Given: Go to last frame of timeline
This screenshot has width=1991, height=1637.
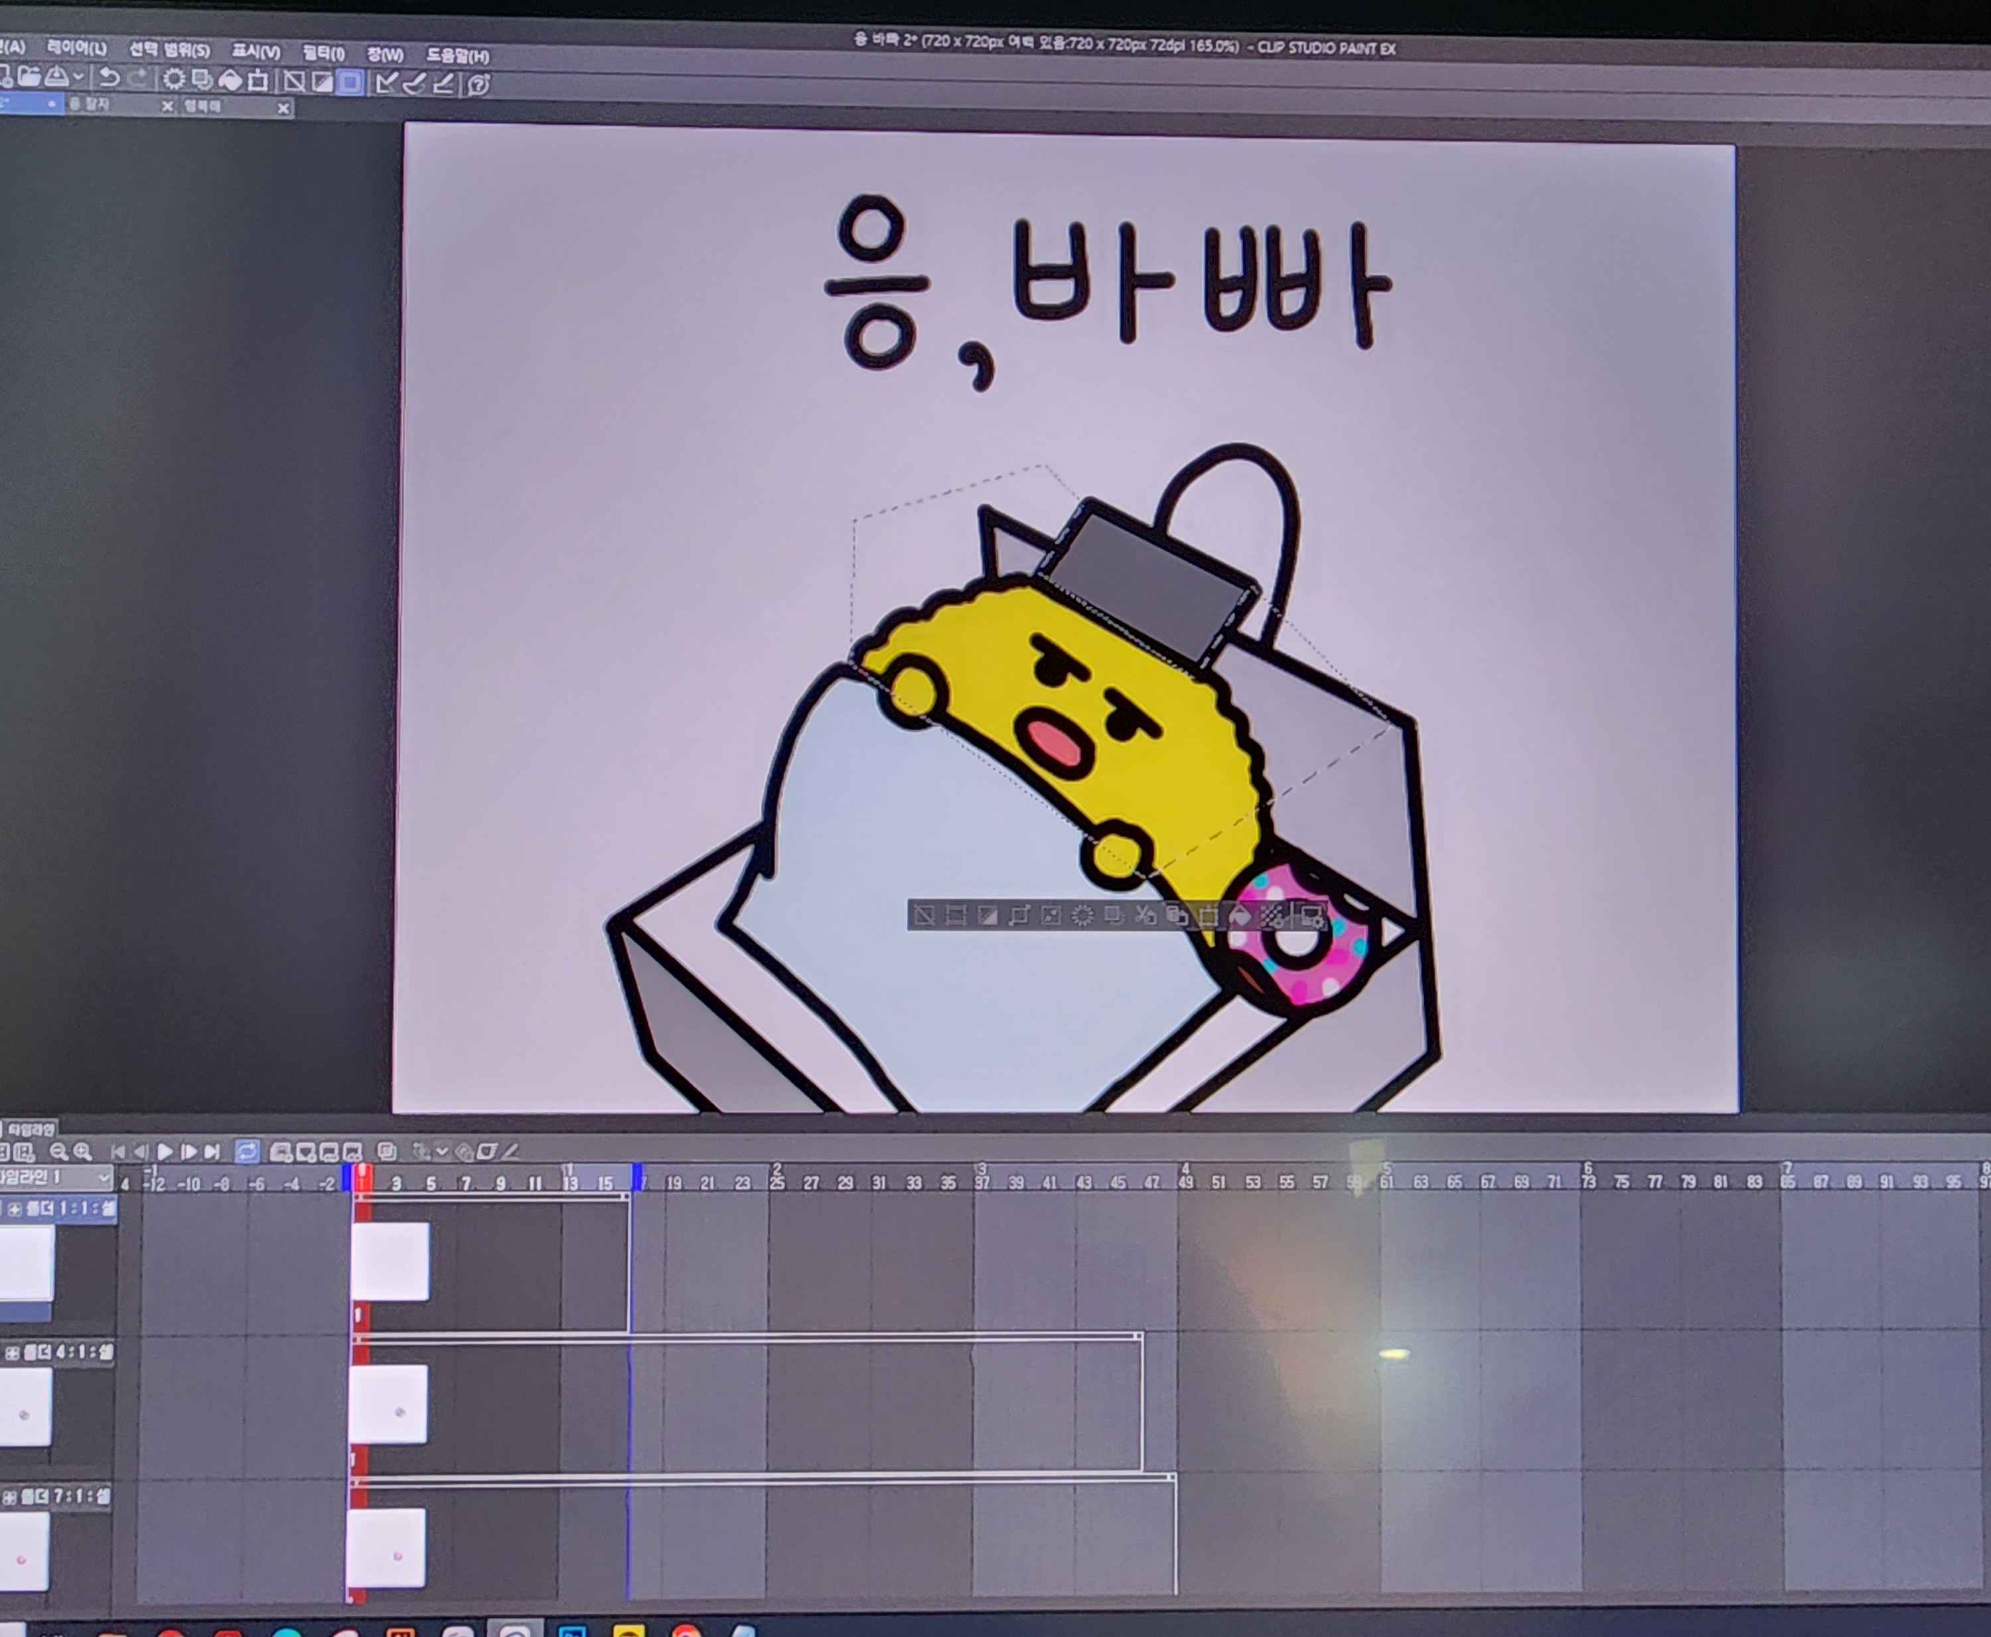Looking at the screenshot, I should click(212, 1151).
